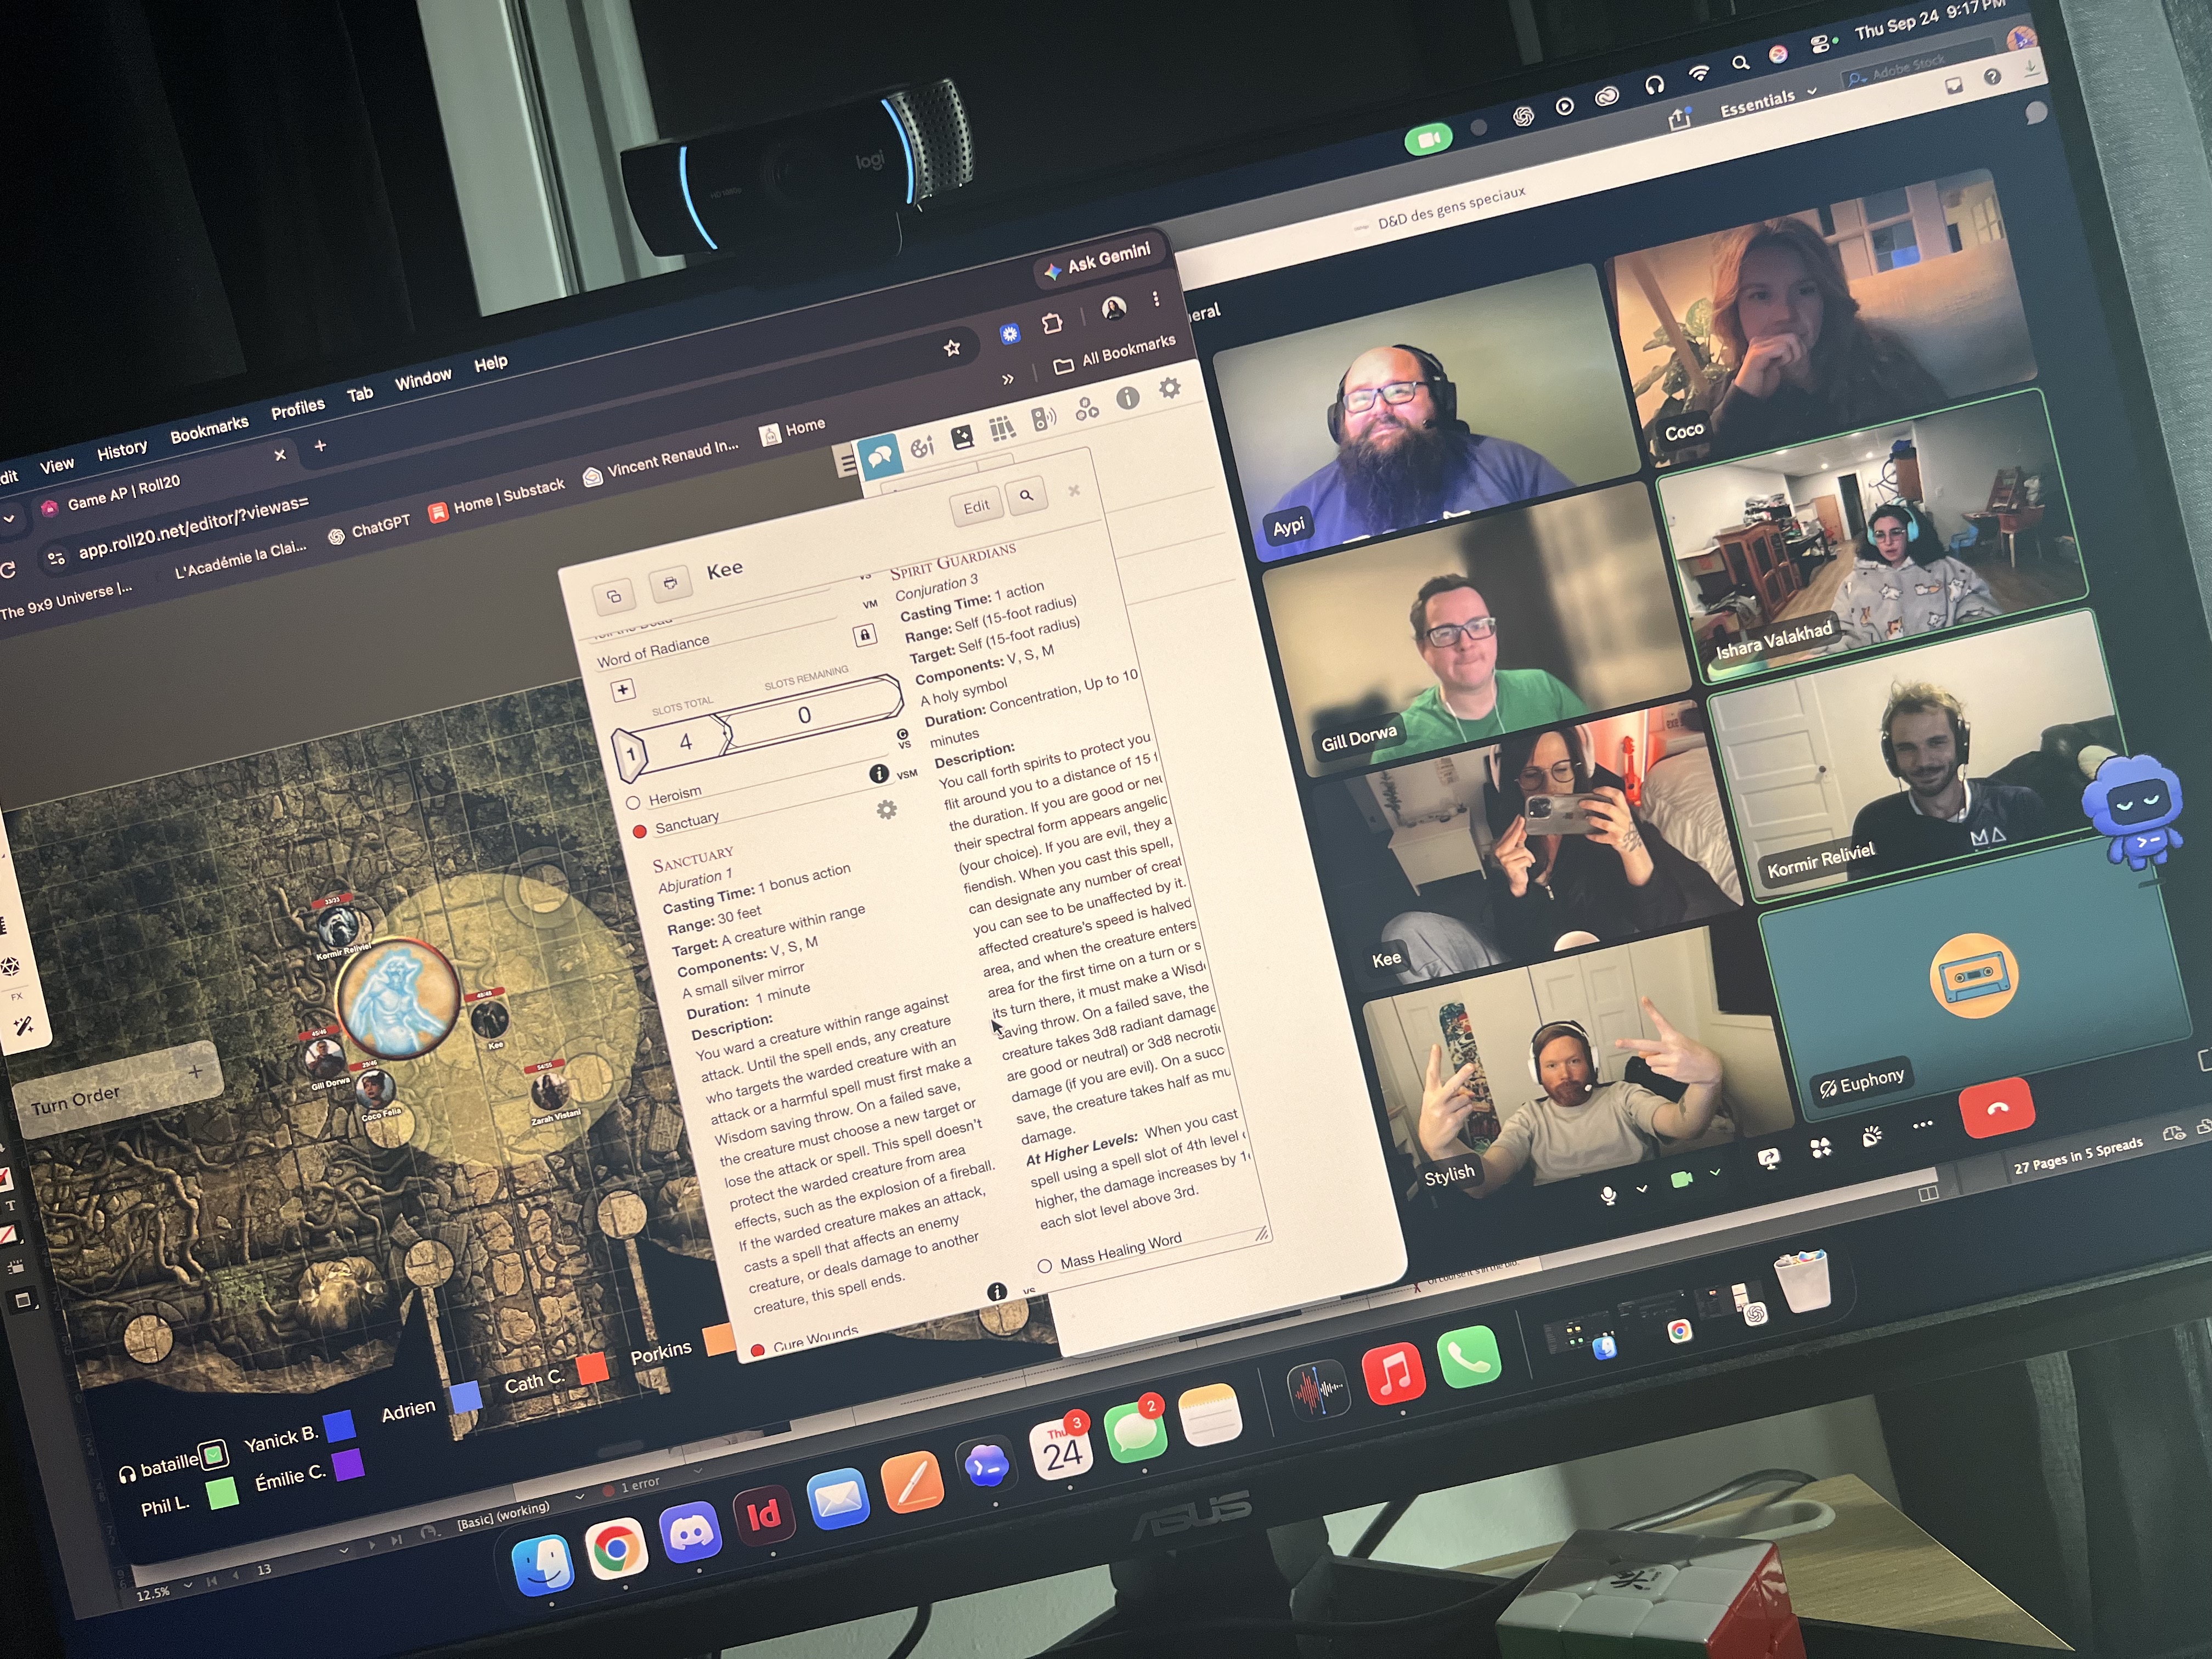Expand the hidden bookmarks chevron

point(1008,379)
